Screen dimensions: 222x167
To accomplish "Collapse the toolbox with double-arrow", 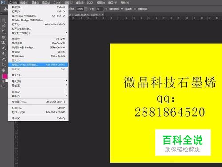I will click(1, 14).
